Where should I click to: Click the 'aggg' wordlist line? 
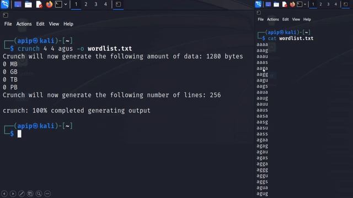coord(263,170)
